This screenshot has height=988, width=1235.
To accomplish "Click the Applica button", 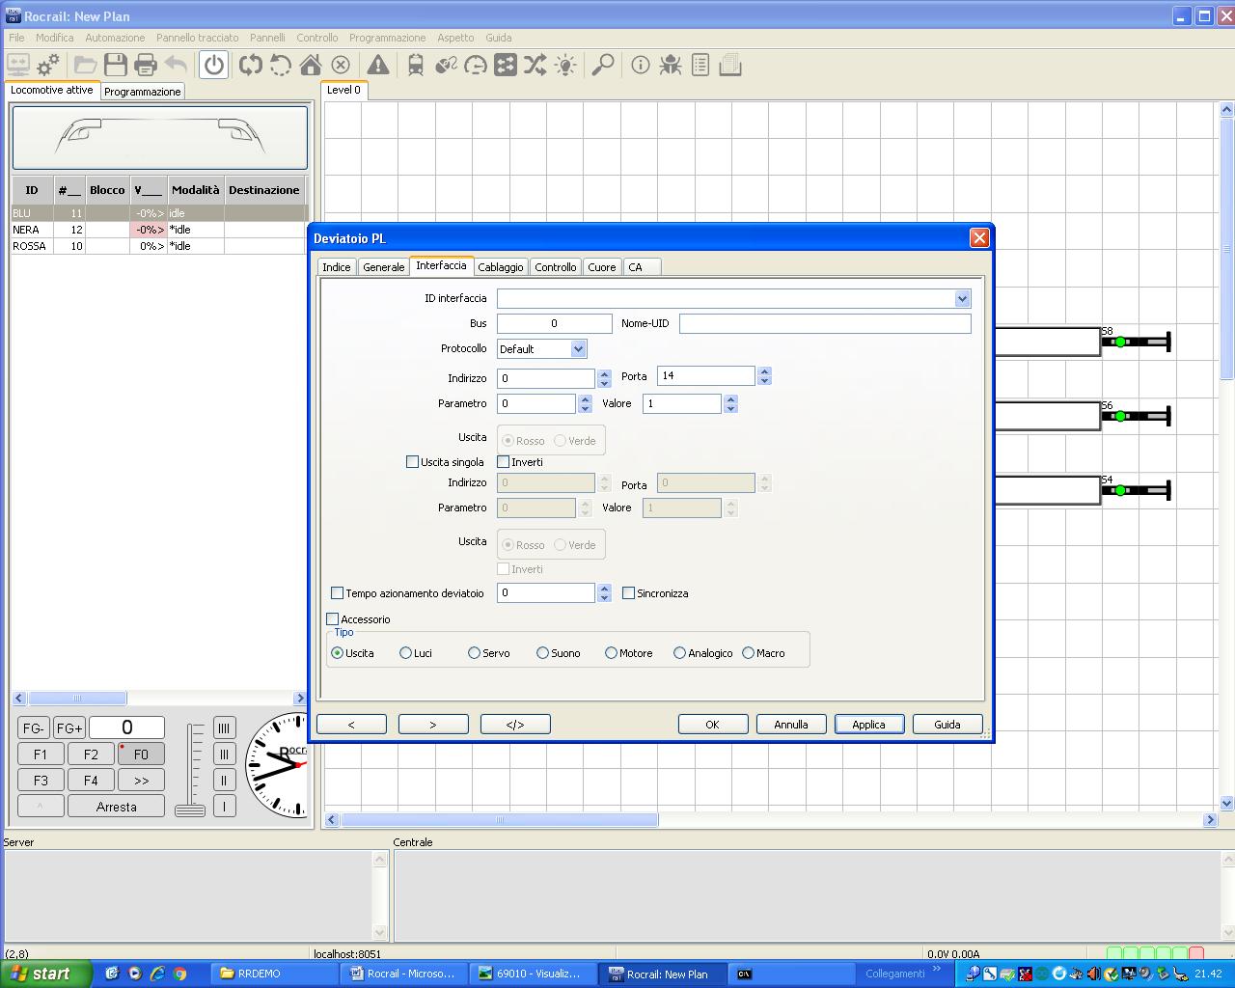I will point(868,725).
